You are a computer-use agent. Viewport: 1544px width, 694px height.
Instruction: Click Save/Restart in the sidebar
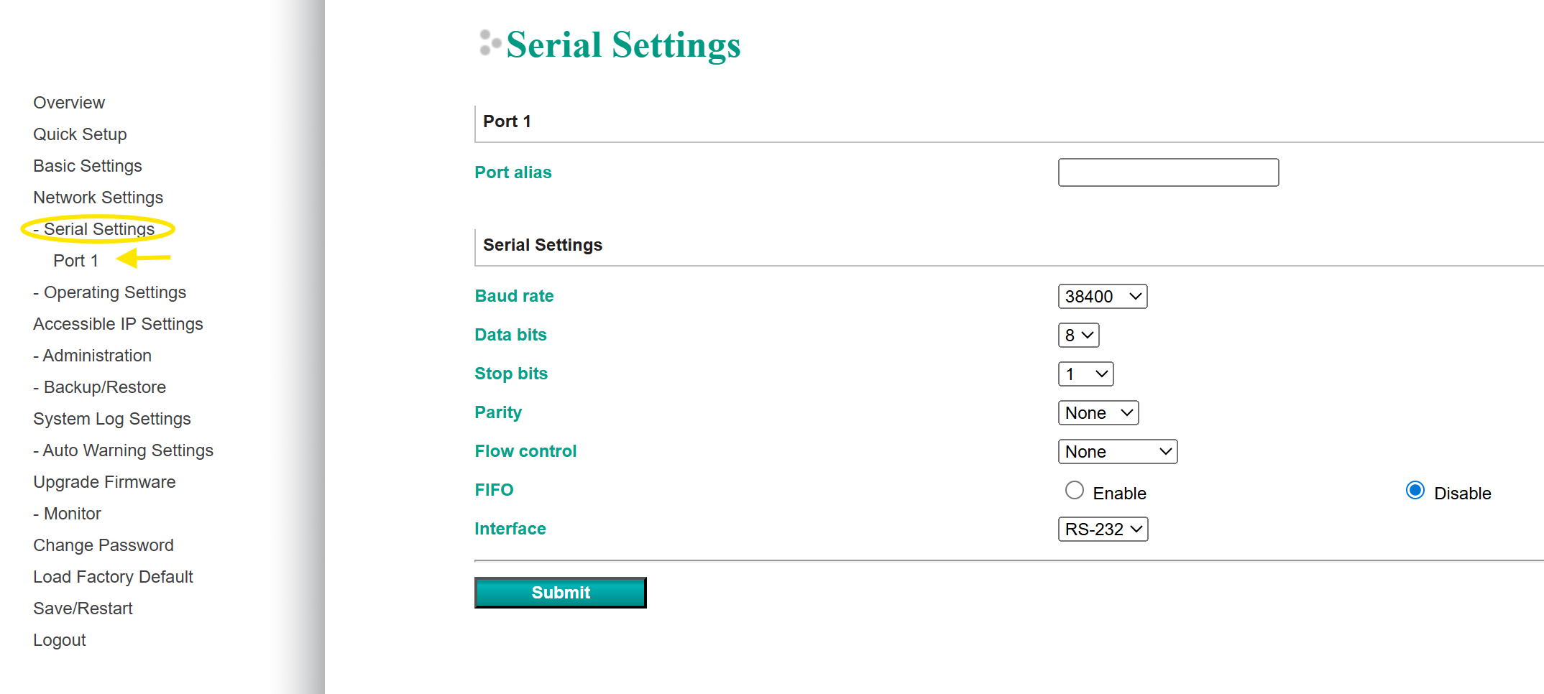click(x=83, y=609)
